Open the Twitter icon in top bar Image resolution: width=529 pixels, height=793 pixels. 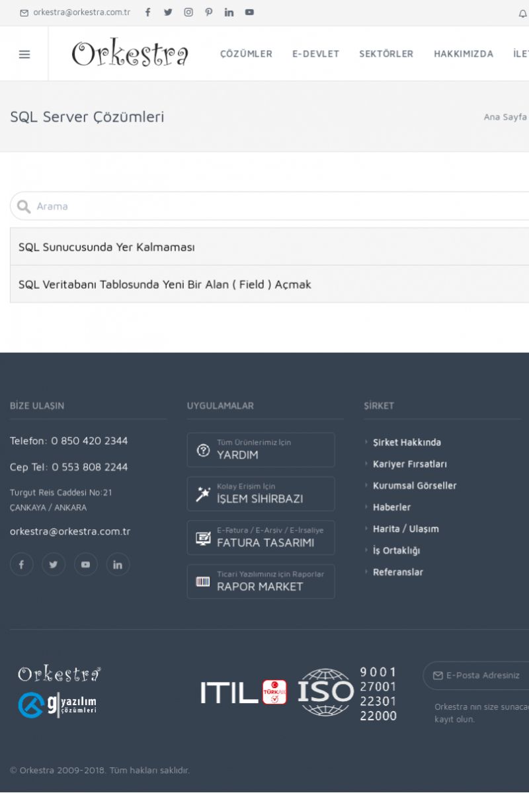tap(168, 13)
